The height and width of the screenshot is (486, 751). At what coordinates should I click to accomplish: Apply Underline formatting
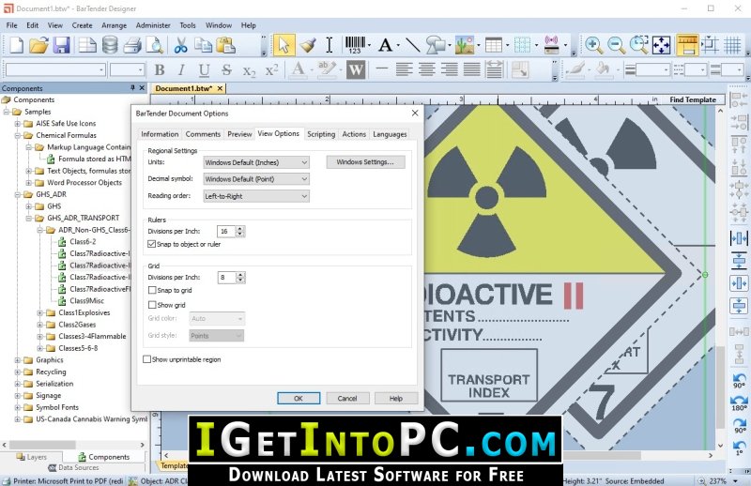(x=204, y=70)
